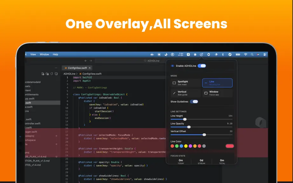The image size is (293, 183).
Task: Pick the pink line color swatch
Action: (199, 146)
